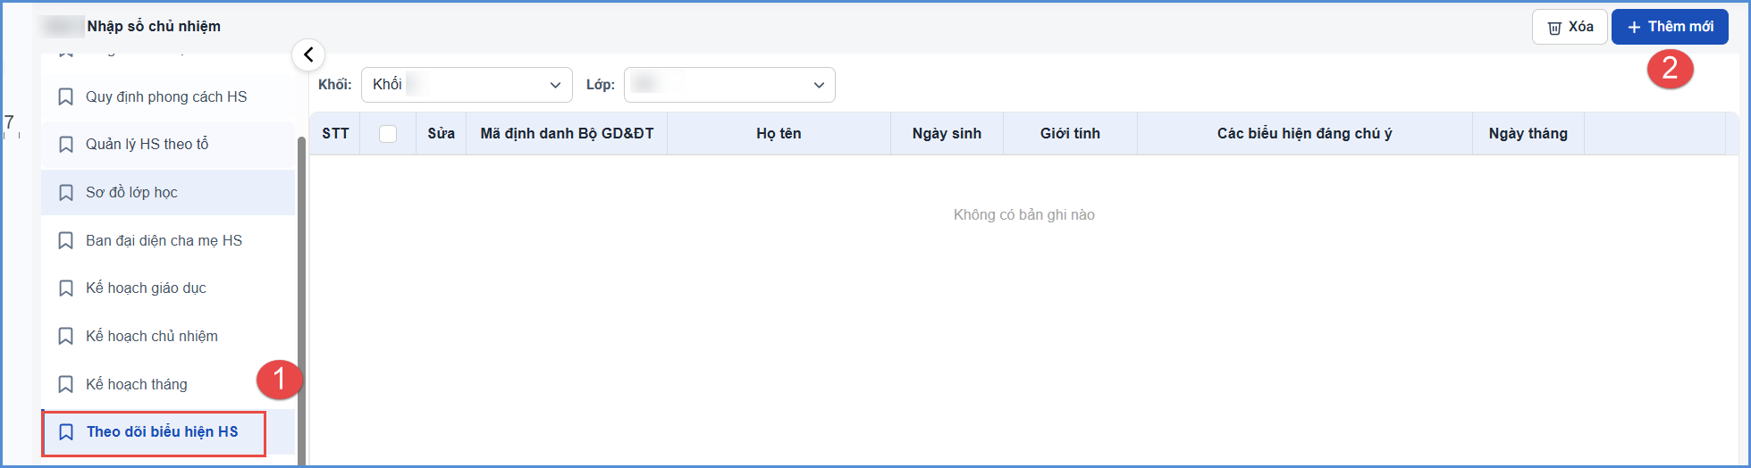Click the sidebar vertical scrollbar
This screenshot has width=1751, height=468.
coord(301,299)
